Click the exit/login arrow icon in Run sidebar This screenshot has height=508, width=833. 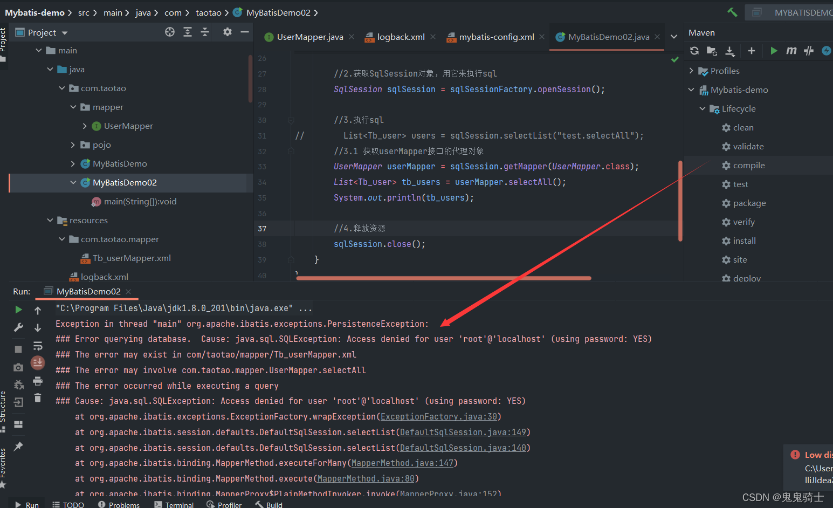18,402
